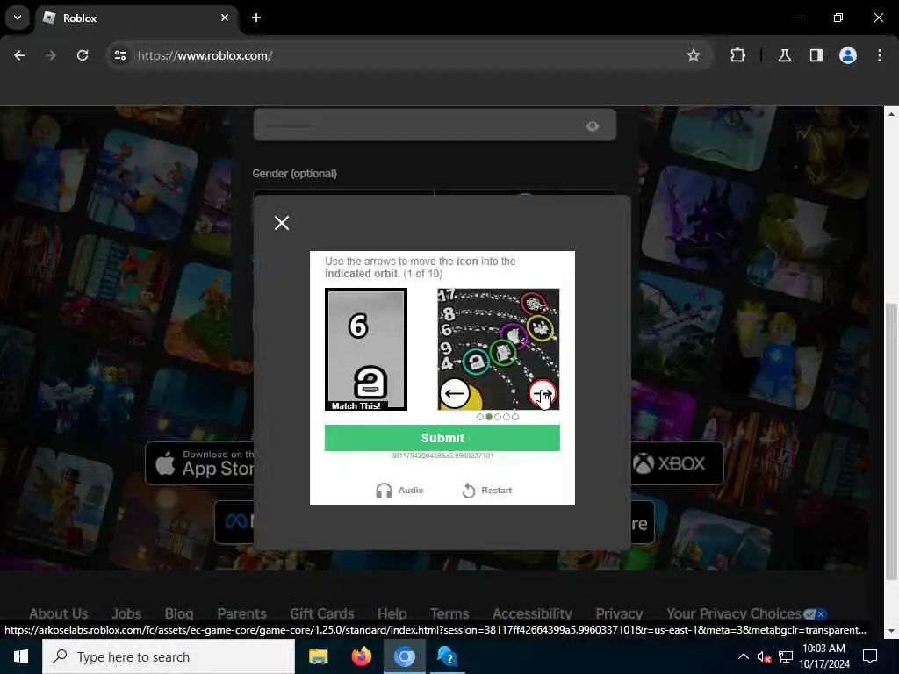Submit the captcha answer
This screenshot has height=674, width=899.
(442, 438)
